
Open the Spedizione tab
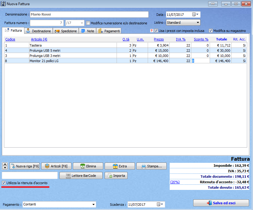66,31
